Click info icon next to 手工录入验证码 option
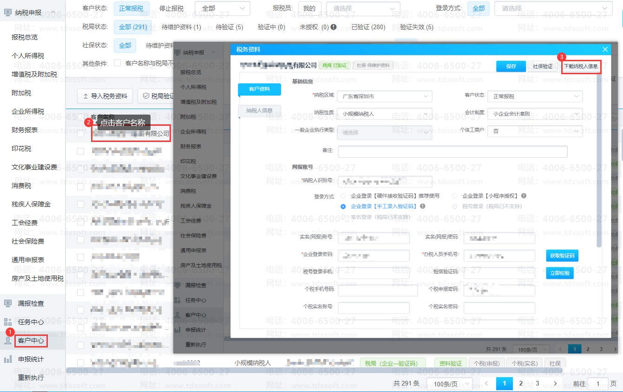The image size is (623, 392). pos(423,206)
